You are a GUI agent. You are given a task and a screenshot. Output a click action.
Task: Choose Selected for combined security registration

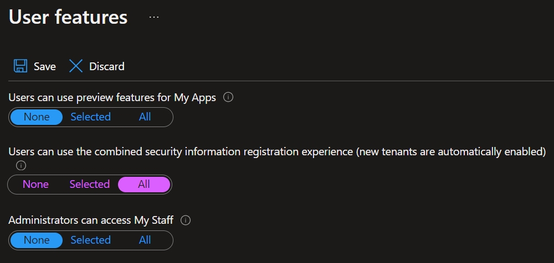click(x=90, y=185)
